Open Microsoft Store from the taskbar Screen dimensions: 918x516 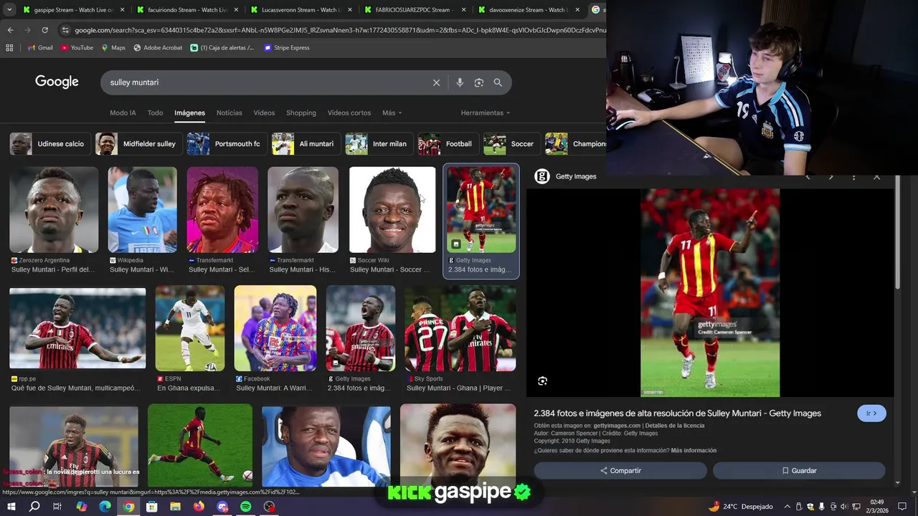click(151, 507)
